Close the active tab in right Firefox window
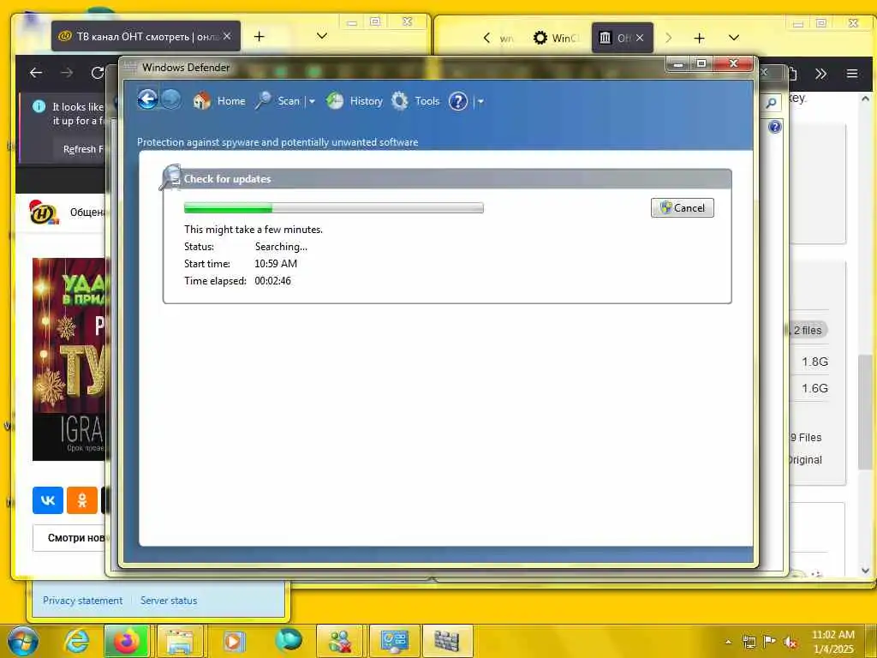 click(640, 38)
